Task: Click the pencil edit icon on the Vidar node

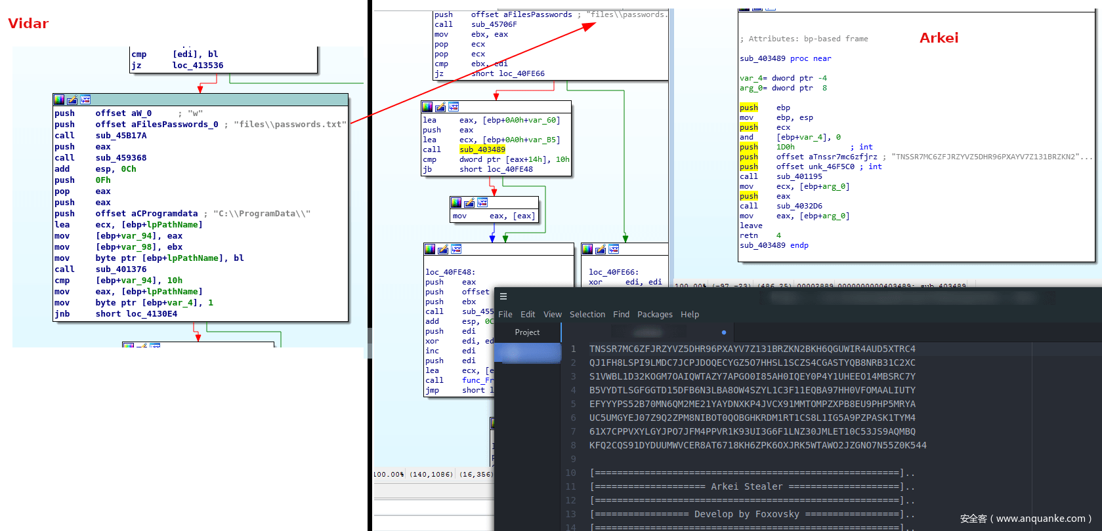Action: click(72, 100)
